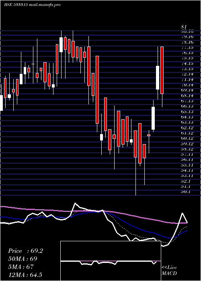Click the 59.12 price axis label

(187, 144)
